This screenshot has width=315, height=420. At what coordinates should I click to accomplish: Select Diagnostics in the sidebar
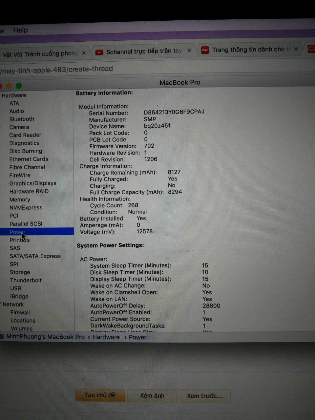tap(24, 143)
